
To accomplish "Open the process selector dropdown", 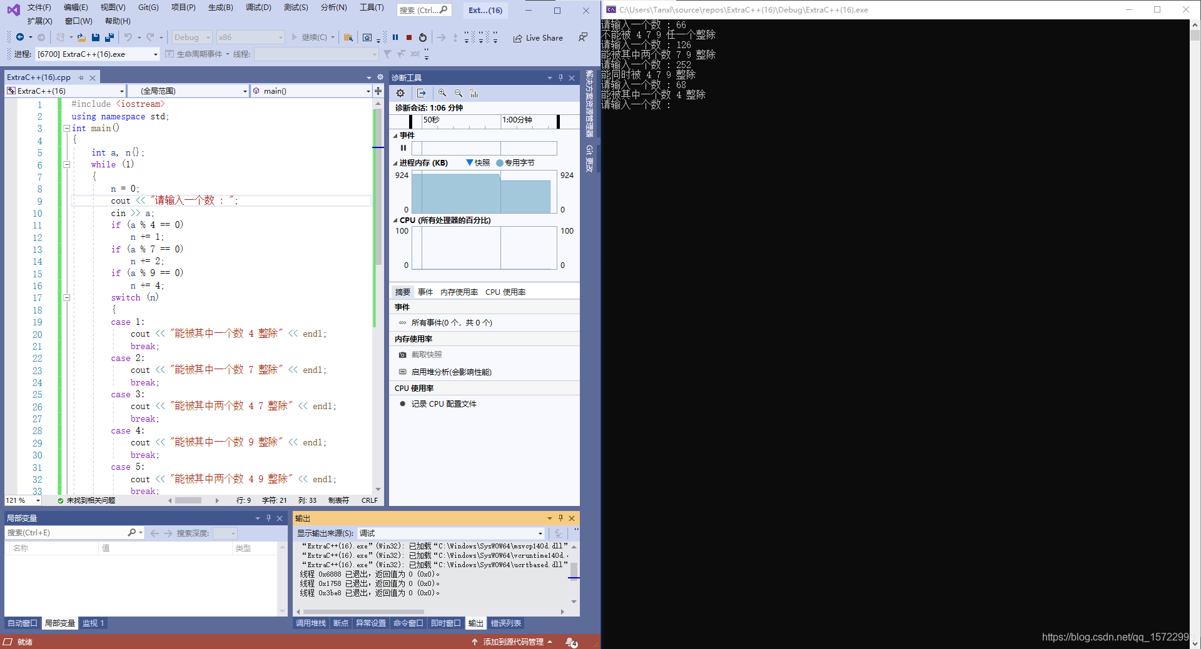I will (98, 54).
